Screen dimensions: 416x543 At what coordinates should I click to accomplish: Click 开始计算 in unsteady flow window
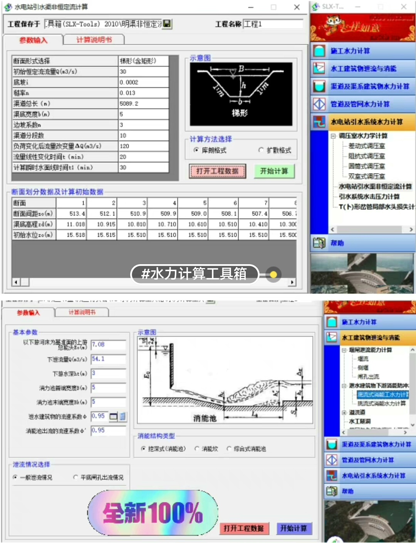pyautogui.click(x=274, y=171)
